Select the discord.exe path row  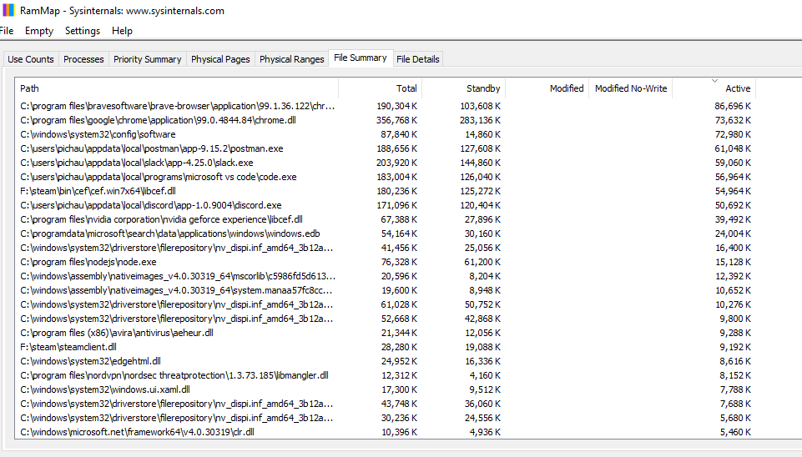coord(151,205)
